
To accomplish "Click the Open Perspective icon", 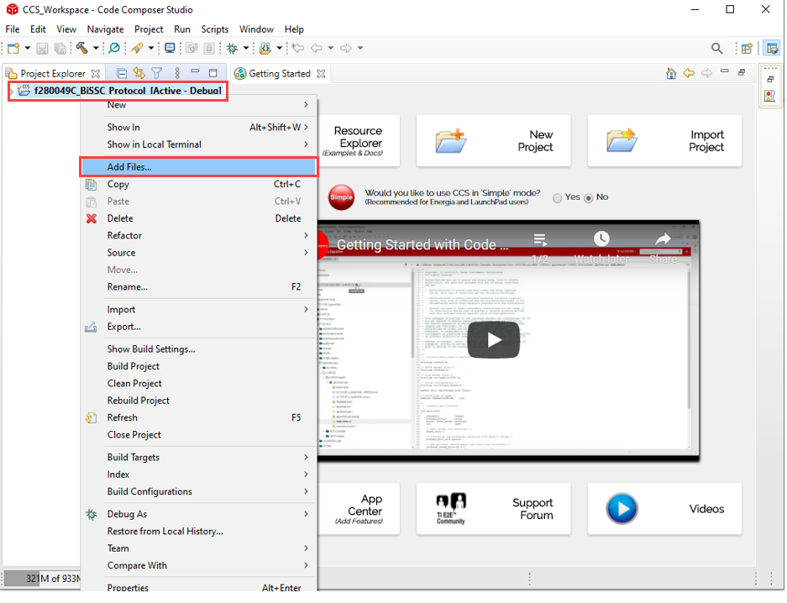I will tap(746, 49).
